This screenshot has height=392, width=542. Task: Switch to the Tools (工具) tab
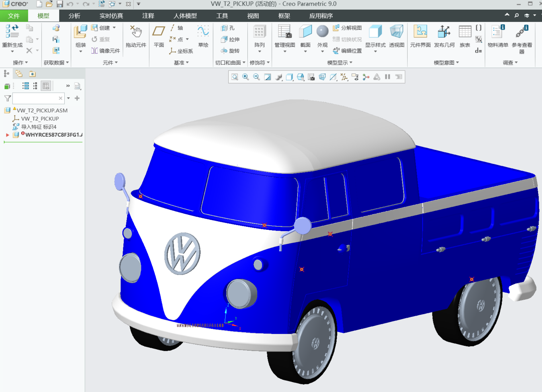pos(222,16)
